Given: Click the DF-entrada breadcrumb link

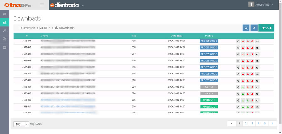Looking at the screenshot, I should click(27, 28).
